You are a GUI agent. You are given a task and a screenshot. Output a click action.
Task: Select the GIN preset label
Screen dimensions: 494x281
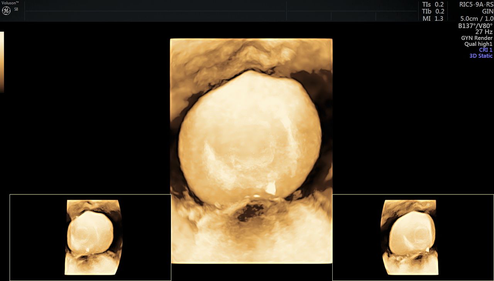pos(487,12)
